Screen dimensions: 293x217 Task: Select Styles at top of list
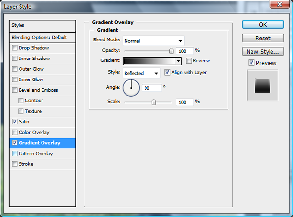pos(43,25)
